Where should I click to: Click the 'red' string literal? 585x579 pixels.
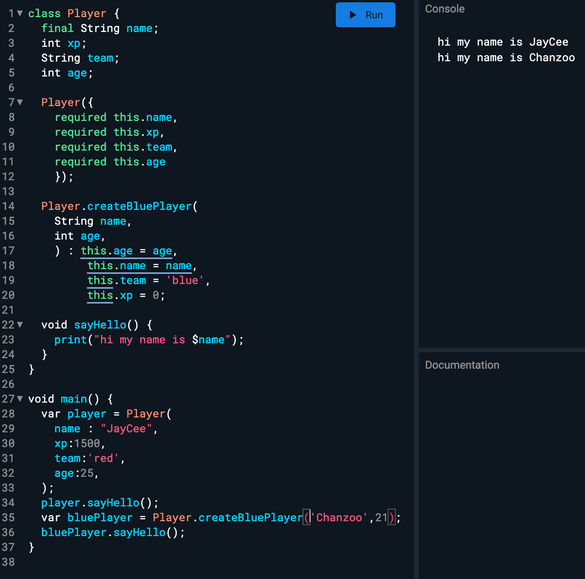pyautogui.click(x=103, y=458)
